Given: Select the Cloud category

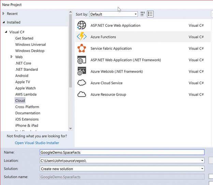Looking at the screenshot, I should (x=20, y=101).
